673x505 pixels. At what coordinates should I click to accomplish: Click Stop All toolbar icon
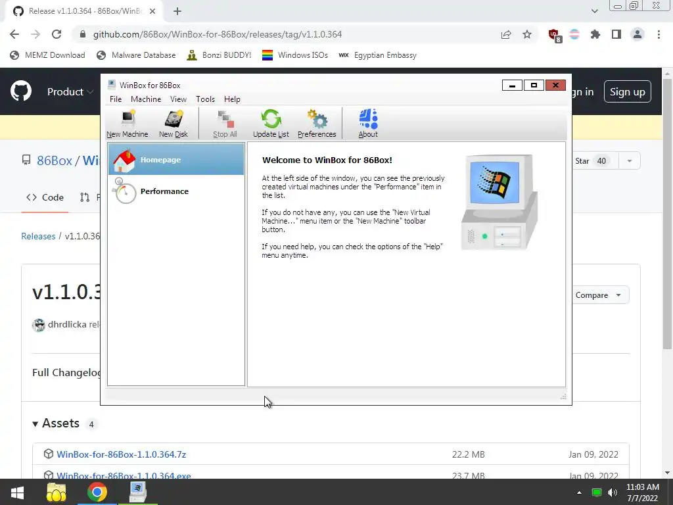pos(225,124)
